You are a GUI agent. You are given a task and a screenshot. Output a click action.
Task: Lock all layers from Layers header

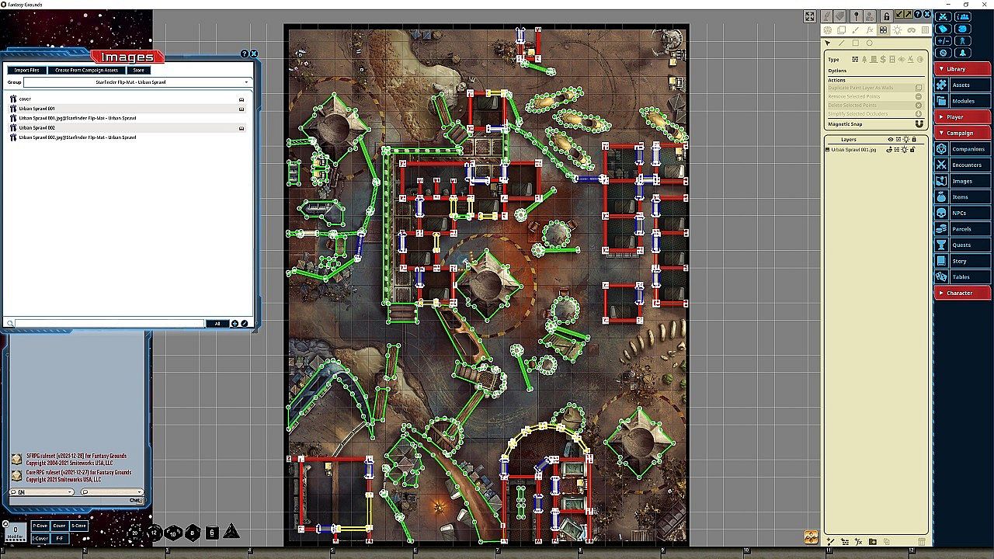click(x=913, y=140)
